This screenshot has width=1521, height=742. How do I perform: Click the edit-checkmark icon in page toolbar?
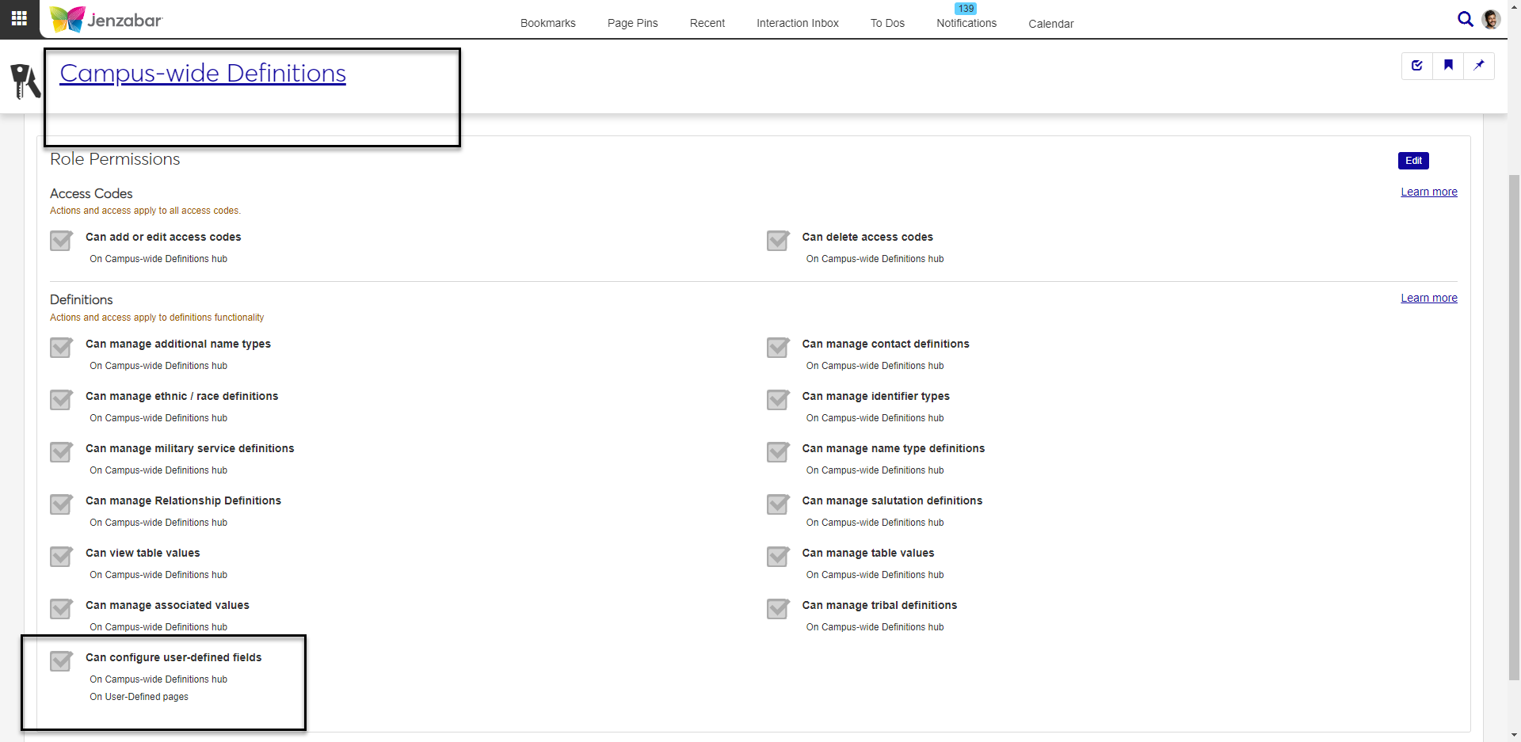(1417, 66)
